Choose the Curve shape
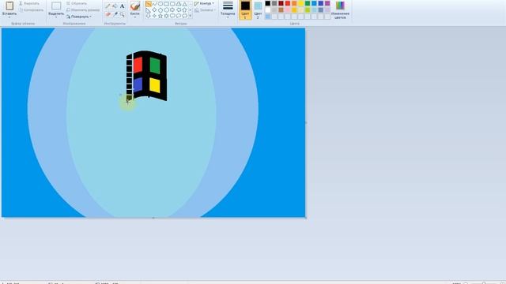 (x=154, y=4)
